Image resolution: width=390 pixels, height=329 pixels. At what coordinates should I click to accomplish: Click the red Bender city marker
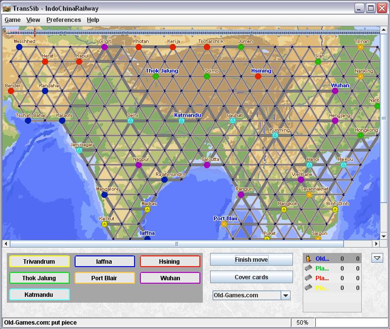(11, 91)
